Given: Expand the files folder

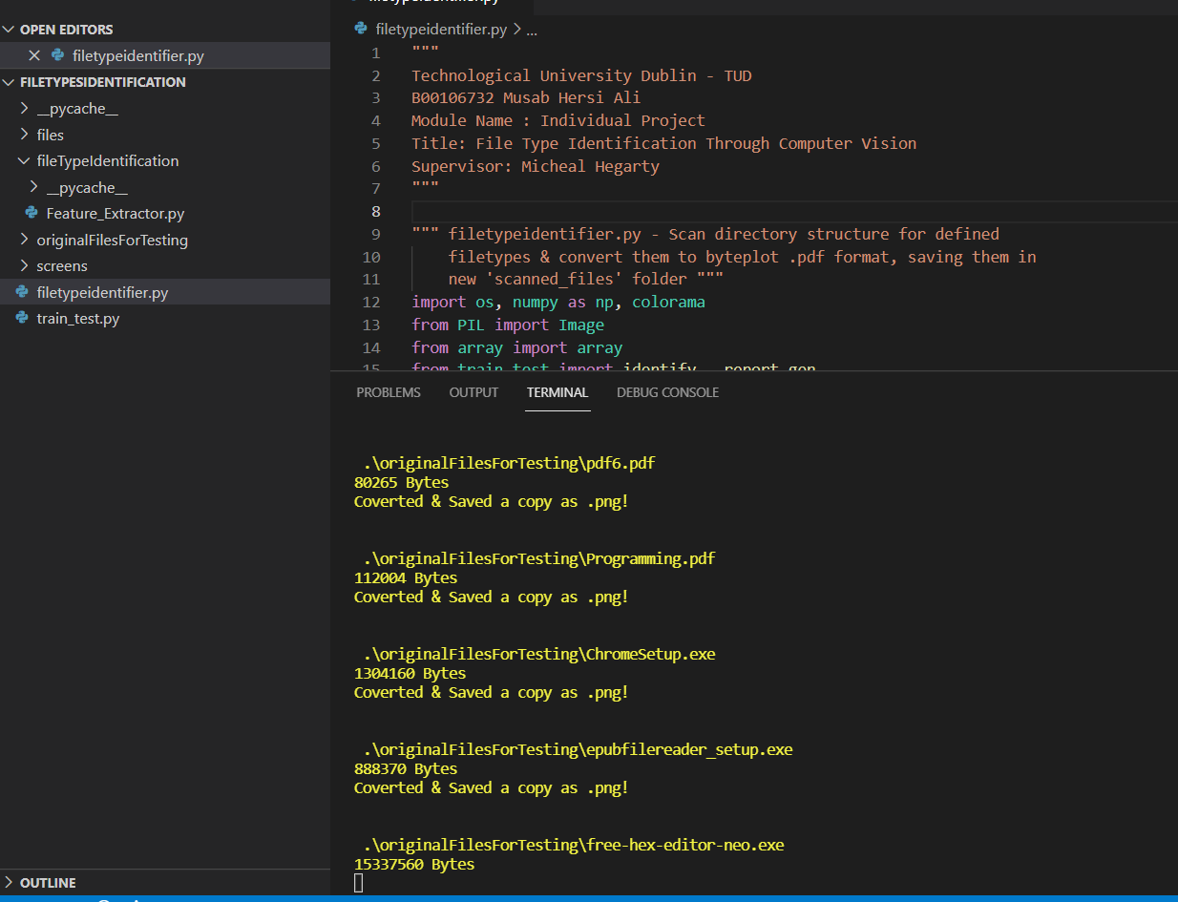Looking at the screenshot, I should coord(23,135).
